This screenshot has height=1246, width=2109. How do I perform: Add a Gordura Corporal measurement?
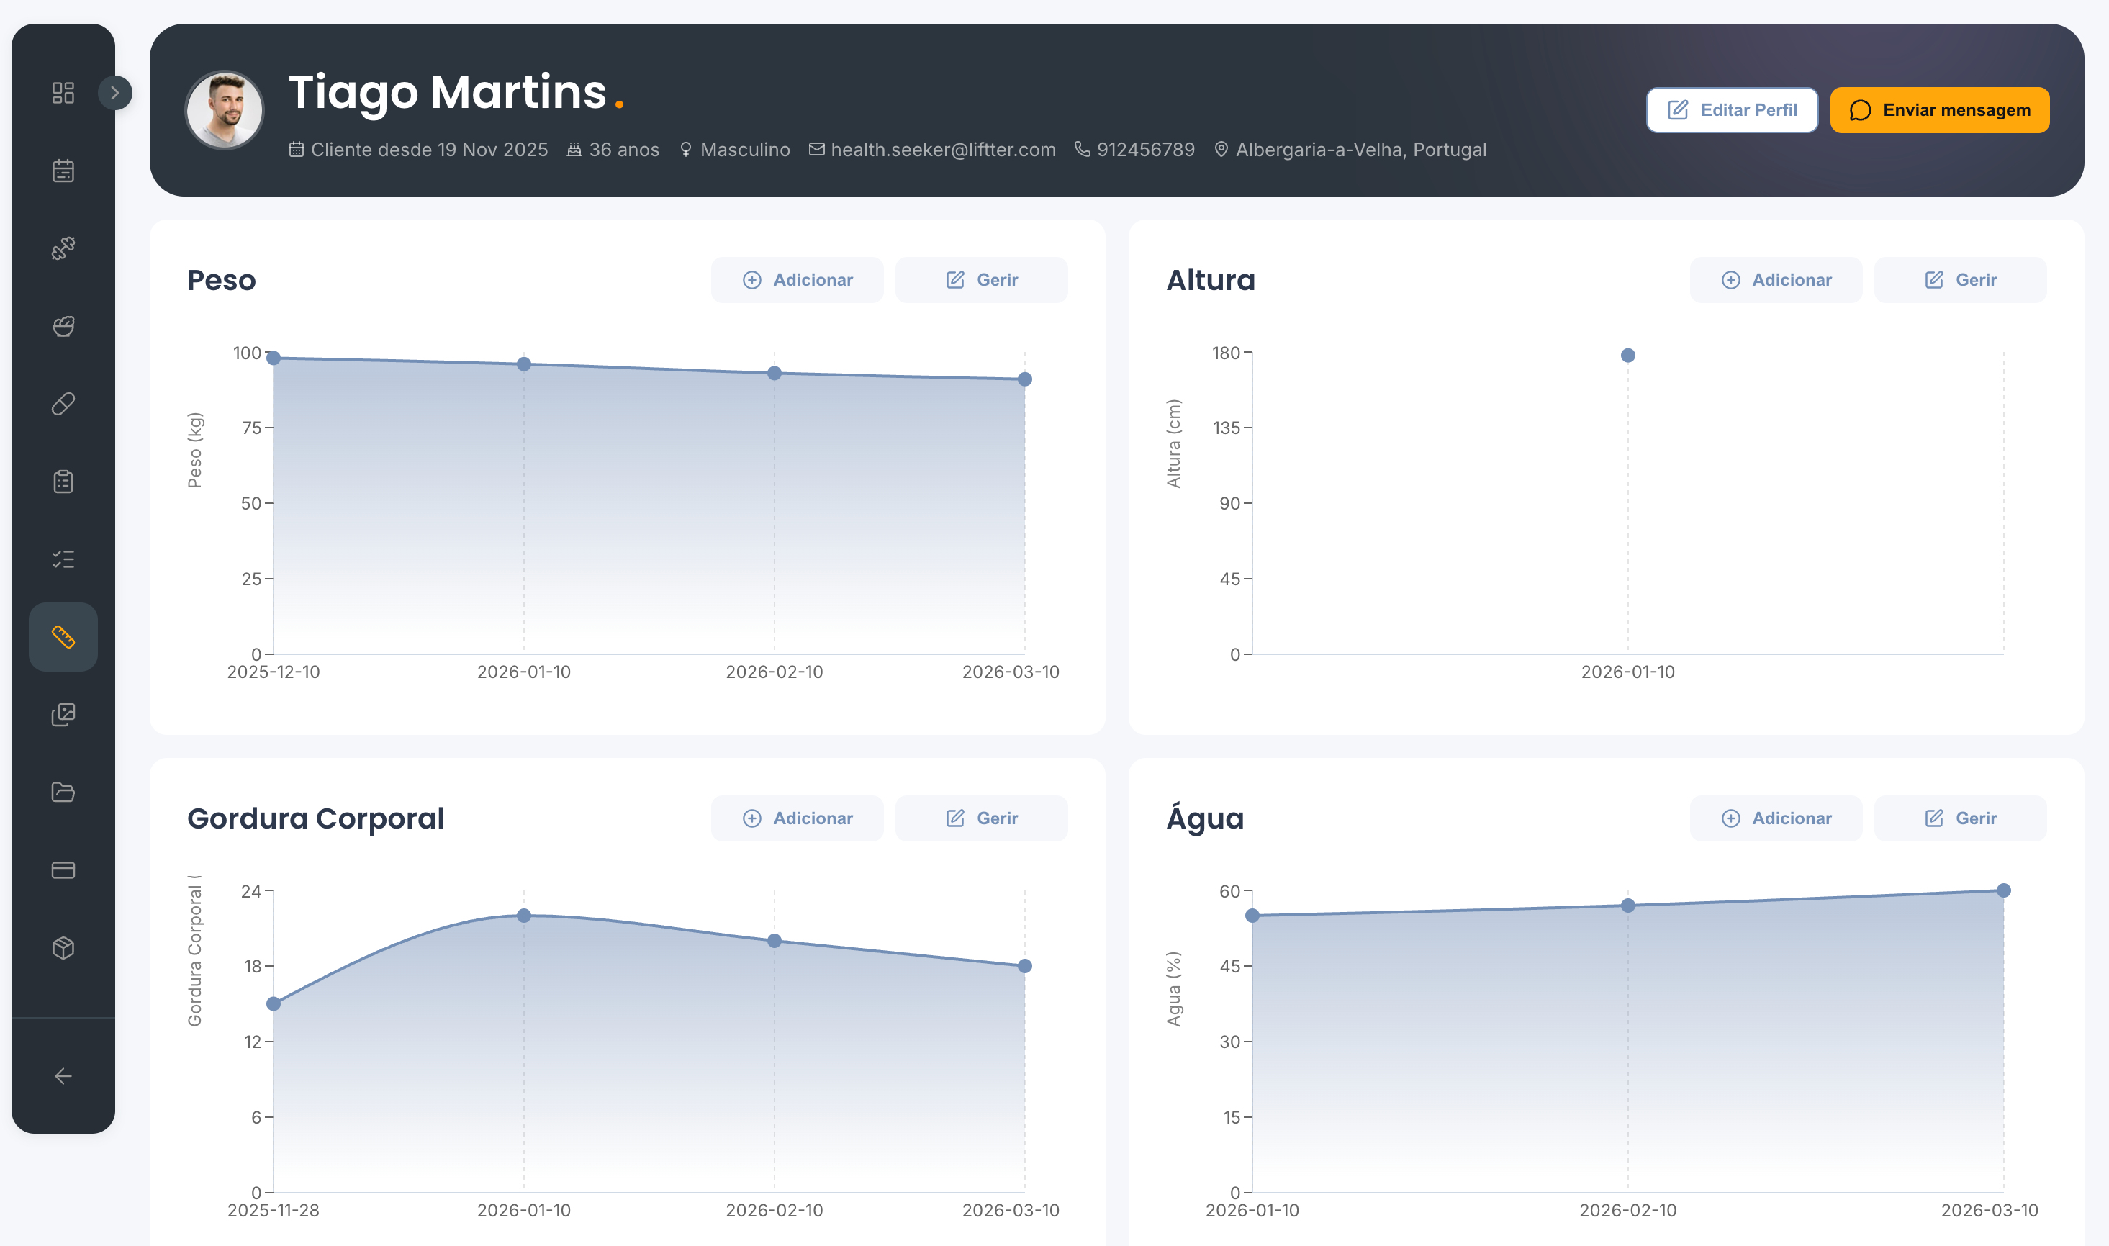coord(797,818)
